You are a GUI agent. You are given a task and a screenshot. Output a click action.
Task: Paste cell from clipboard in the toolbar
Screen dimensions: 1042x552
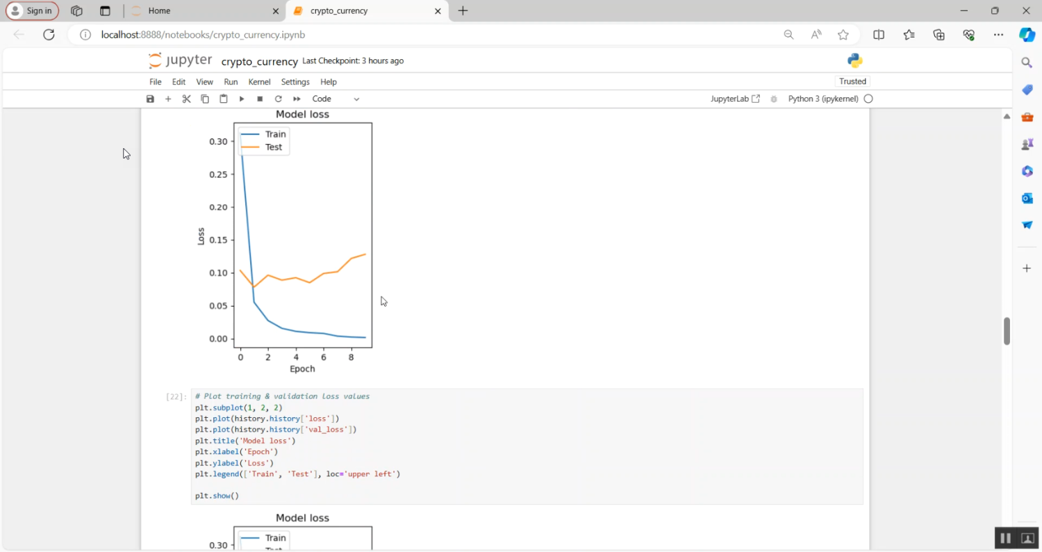coord(224,99)
